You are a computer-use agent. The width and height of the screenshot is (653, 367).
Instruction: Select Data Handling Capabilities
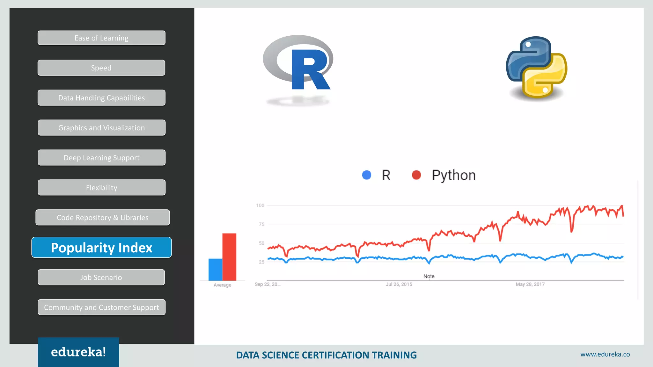click(101, 98)
